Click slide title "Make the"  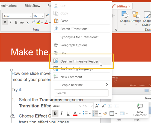point(30,52)
